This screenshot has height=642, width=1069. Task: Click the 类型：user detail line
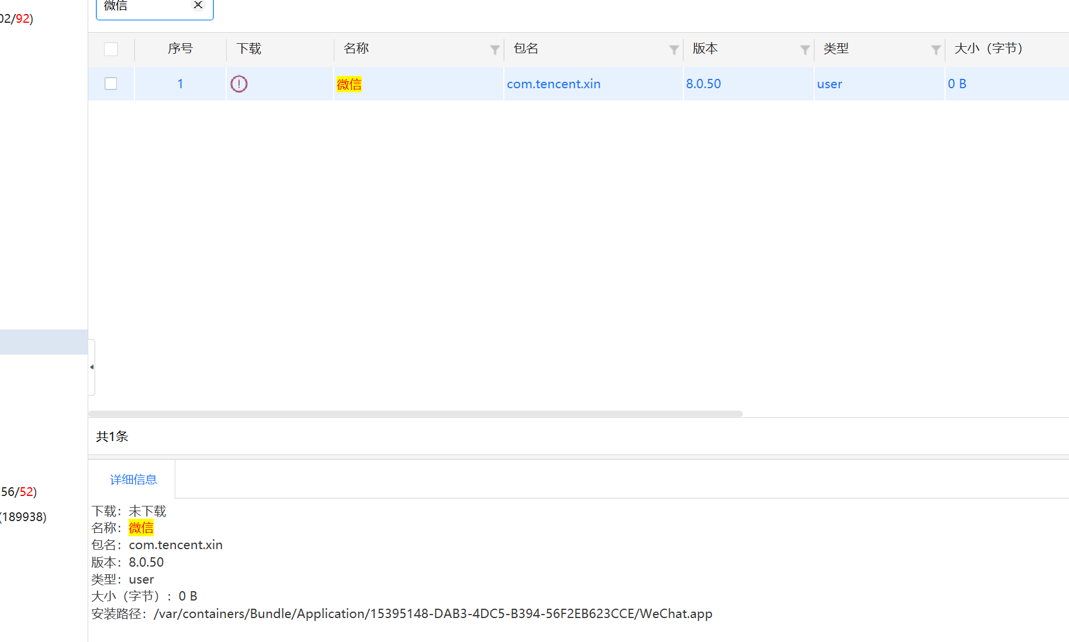(x=123, y=579)
